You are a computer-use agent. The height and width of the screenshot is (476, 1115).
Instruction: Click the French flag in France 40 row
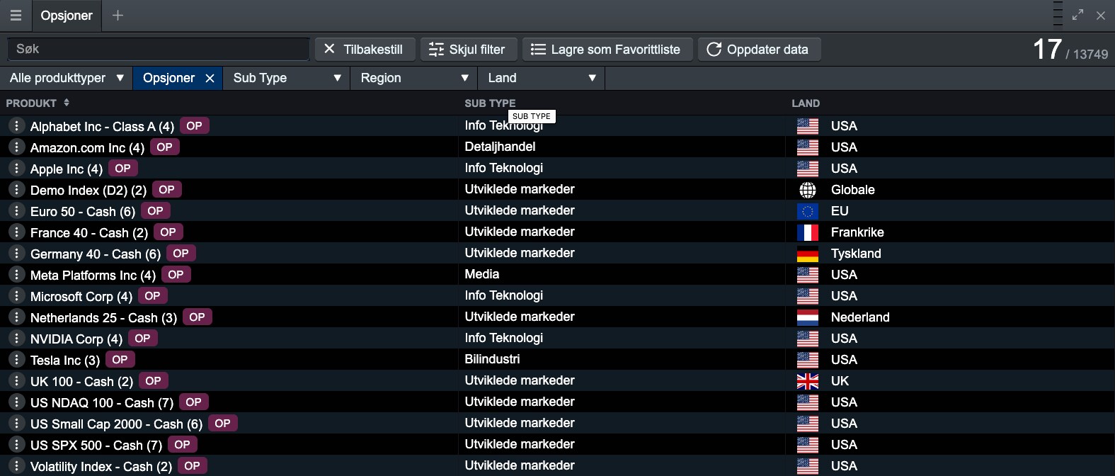click(x=808, y=232)
